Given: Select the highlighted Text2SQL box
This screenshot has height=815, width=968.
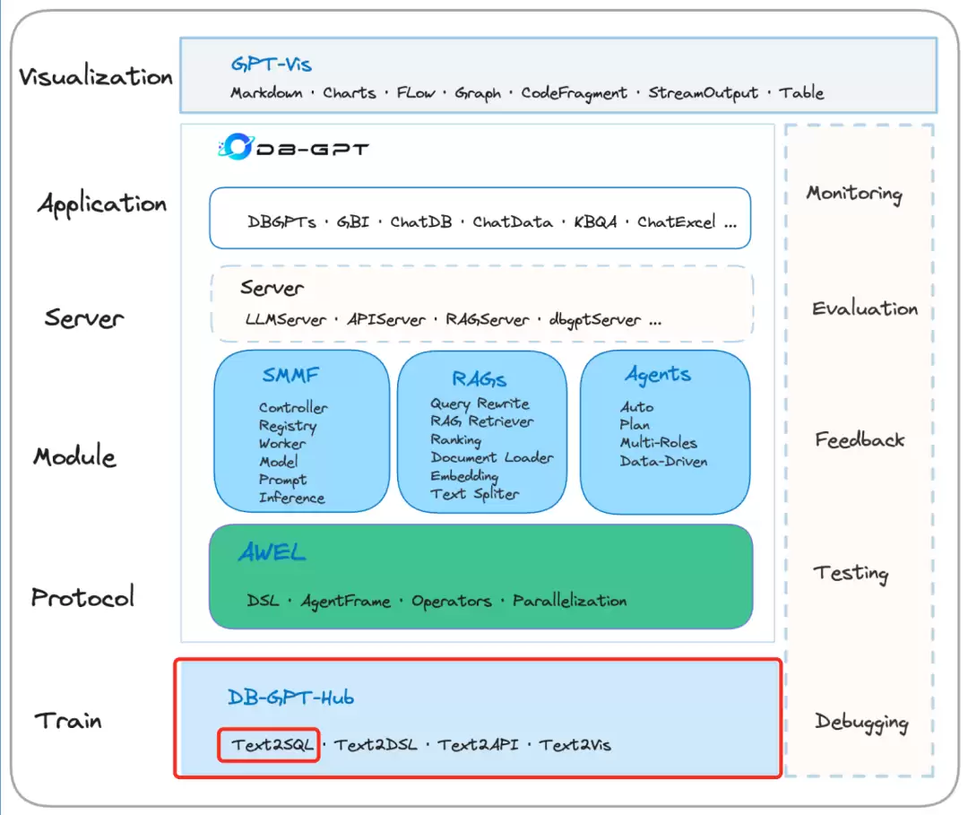Looking at the screenshot, I should coord(269,744).
